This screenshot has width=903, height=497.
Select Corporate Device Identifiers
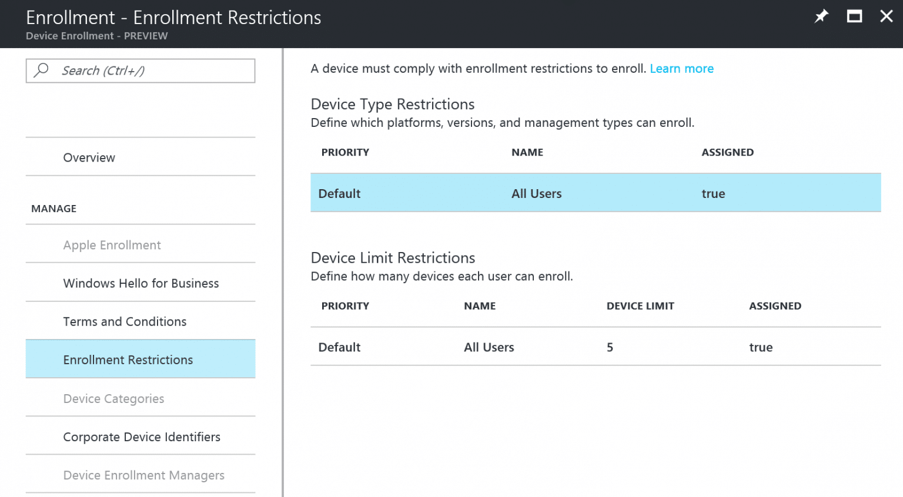[x=142, y=436]
